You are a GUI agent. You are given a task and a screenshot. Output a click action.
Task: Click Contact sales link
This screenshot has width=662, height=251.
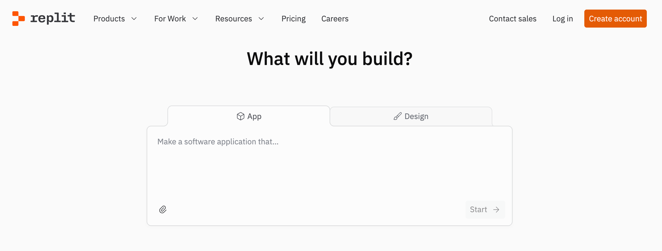(513, 19)
